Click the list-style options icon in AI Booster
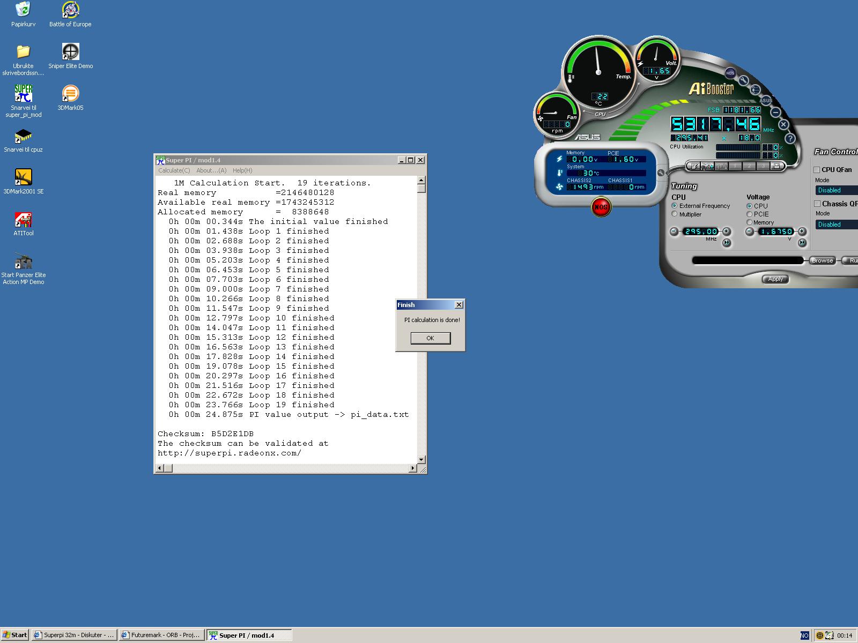Image resolution: width=858 pixels, height=643 pixels. [x=756, y=90]
